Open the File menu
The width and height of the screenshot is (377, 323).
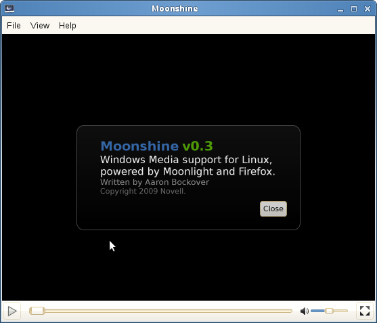[14, 26]
